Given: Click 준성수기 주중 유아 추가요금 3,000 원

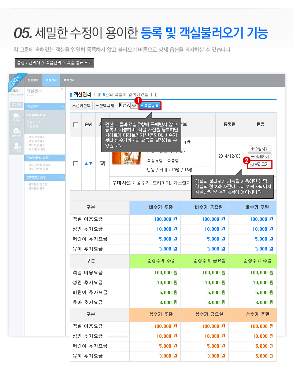Looking at the screenshot, I should [x=168, y=303].
